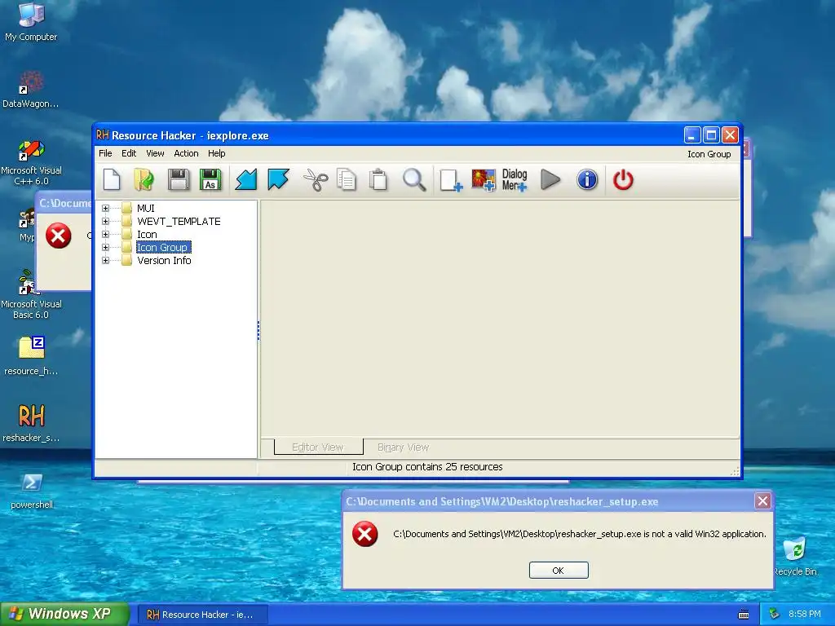Click the blue up-right arrow toolbar icon

coord(278,179)
